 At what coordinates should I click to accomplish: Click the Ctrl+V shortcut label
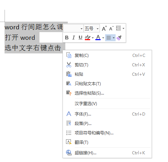(139, 74)
